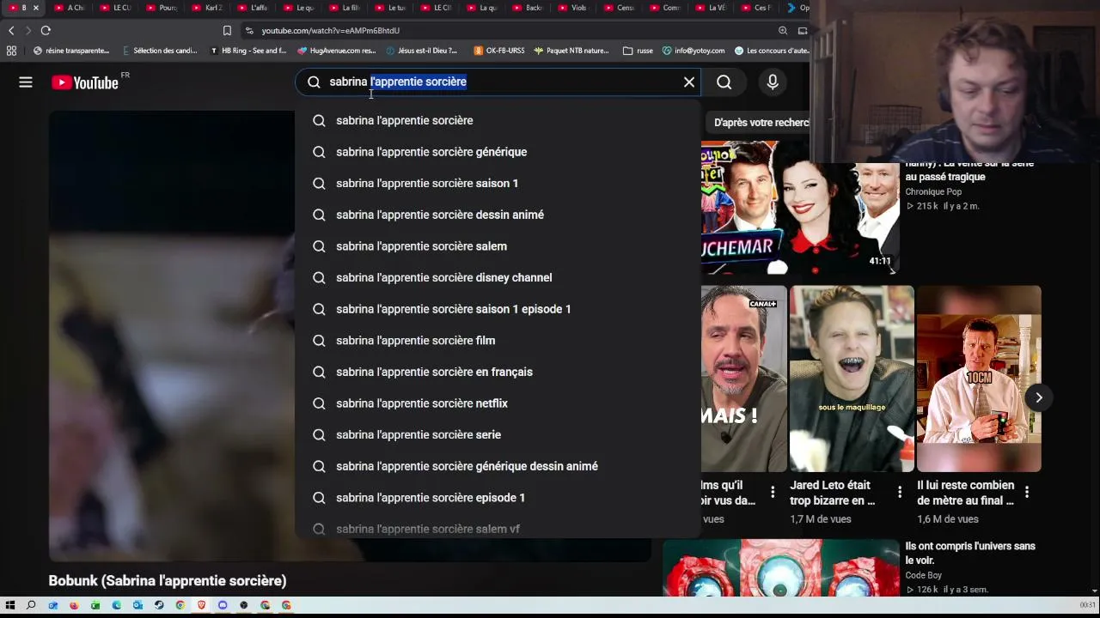Open the 'Jésus est-il Dieu ?' bookmark
This screenshot has height=618, width=1100.
click(422, 51)
